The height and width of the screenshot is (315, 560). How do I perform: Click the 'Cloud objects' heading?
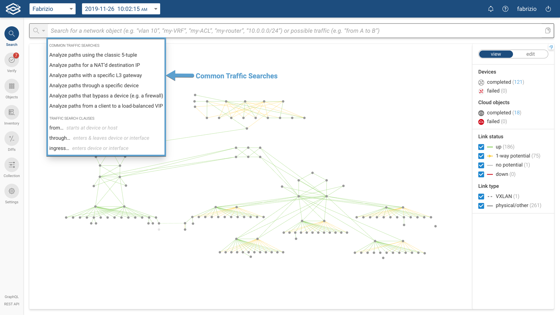click(494, 102)
